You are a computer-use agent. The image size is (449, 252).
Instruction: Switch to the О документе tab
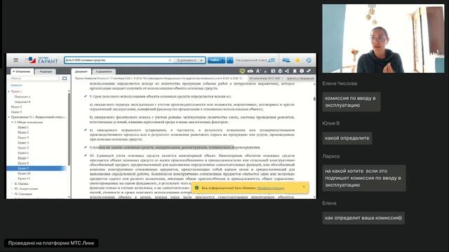(104, 71)
